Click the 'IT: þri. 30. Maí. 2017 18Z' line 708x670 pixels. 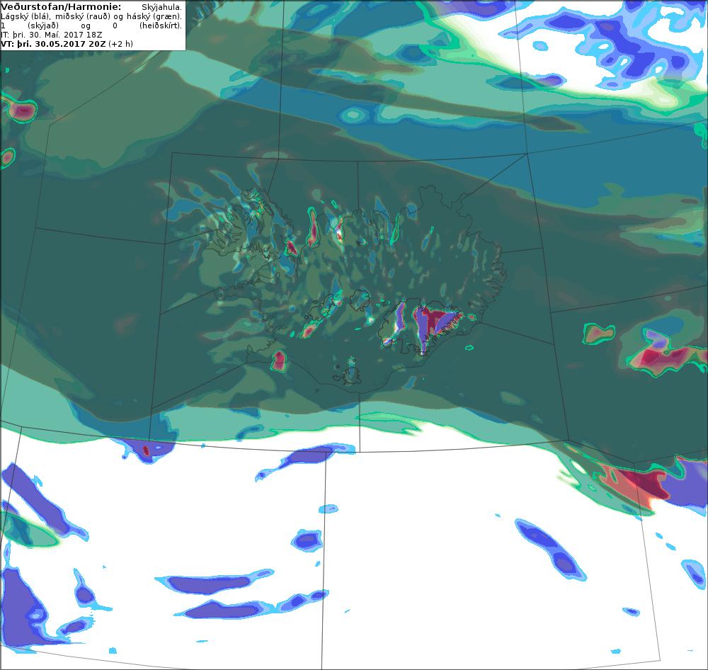52,35
